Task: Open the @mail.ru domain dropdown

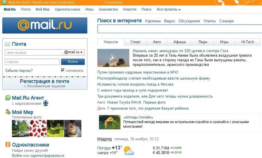Action: tap(73, 52)
